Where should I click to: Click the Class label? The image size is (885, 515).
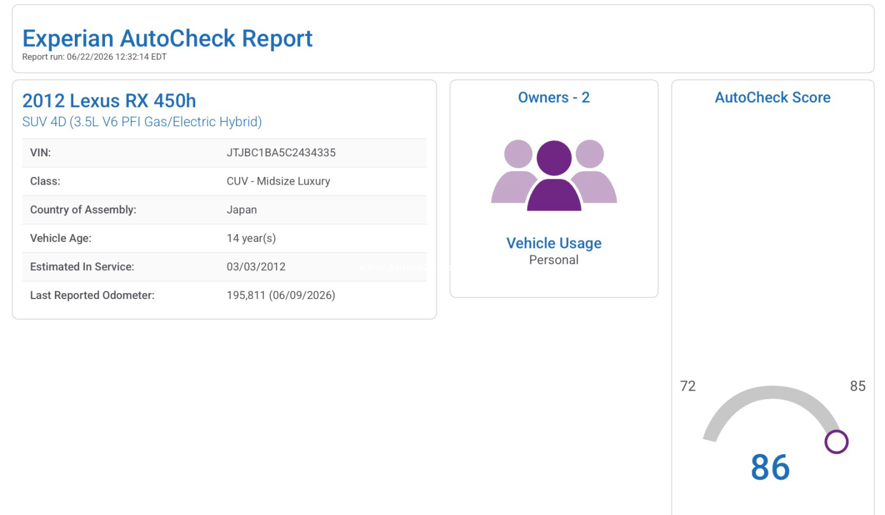[x=45, y=181]
